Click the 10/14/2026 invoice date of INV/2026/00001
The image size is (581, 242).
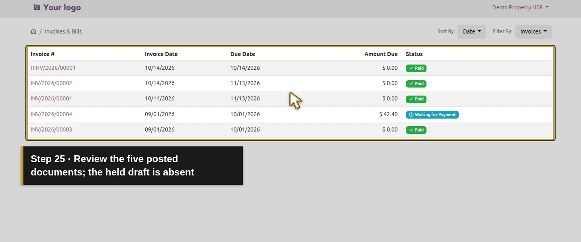click(x=160, y=98)
